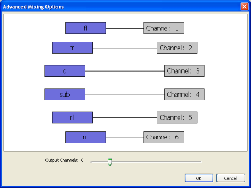This screenshot has height=188, width=251.
Task: Select the fl input track box
Action: 86,28
